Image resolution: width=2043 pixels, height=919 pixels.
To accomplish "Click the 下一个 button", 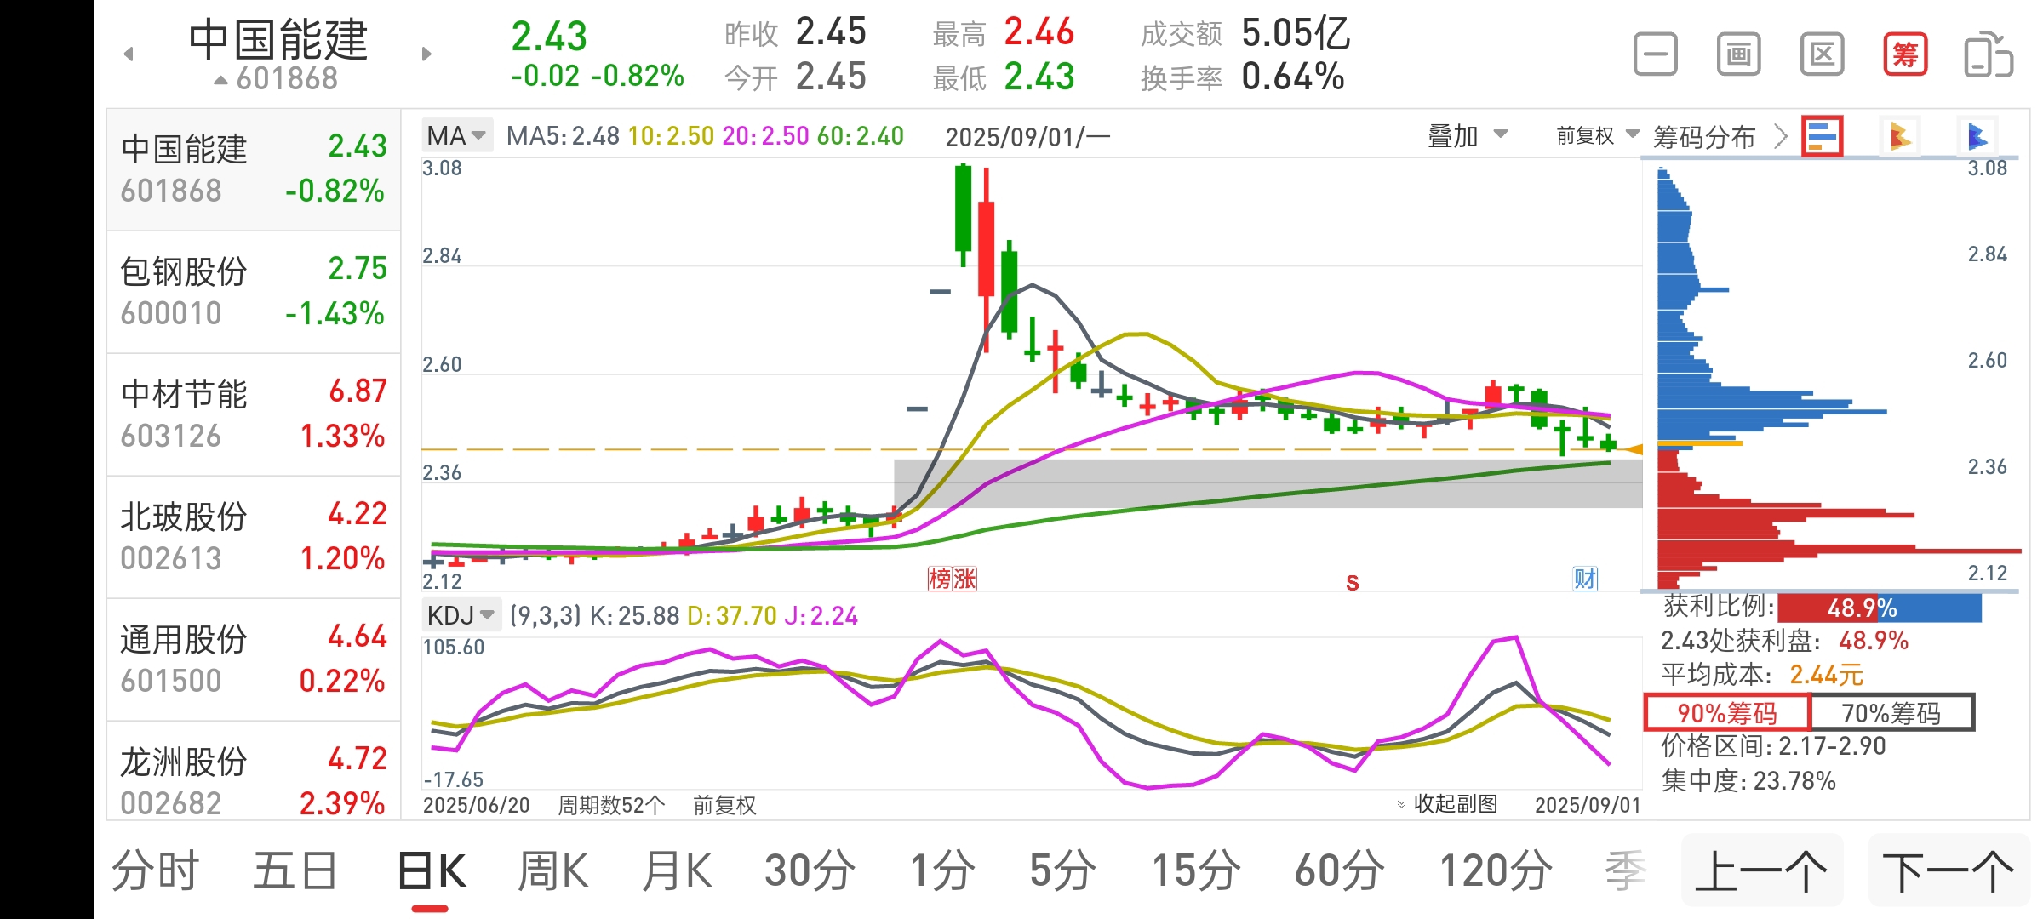I will click(1949, 871).
